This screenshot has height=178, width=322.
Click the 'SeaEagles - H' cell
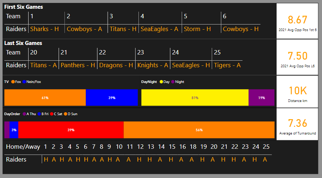click(x=191, y=65)
